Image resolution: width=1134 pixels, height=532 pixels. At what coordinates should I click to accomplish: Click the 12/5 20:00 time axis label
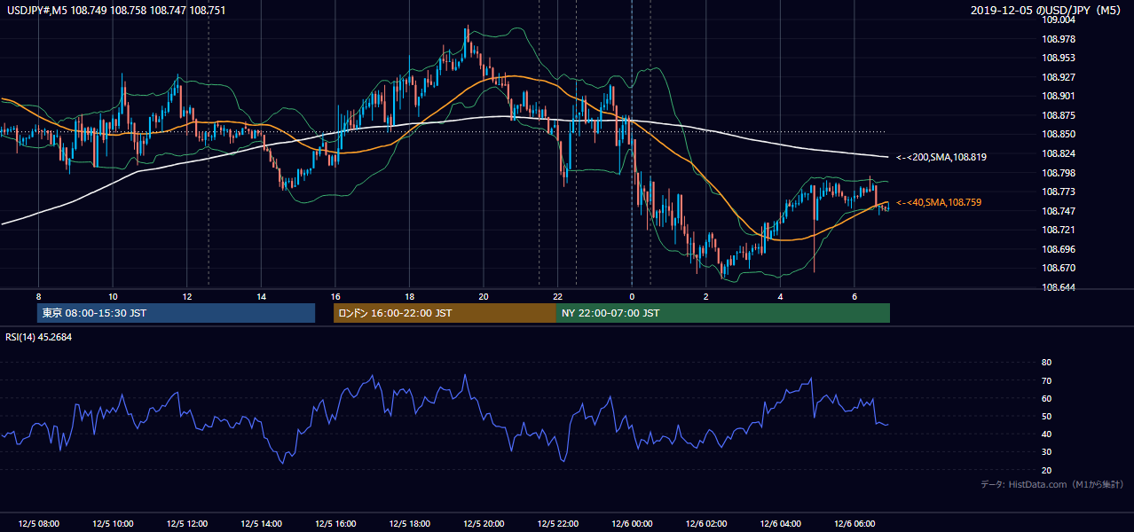click(x=483, y=524)
